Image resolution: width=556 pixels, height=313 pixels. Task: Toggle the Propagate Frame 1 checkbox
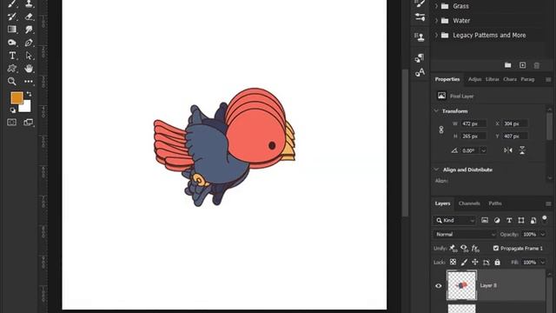tap(496, 248)
